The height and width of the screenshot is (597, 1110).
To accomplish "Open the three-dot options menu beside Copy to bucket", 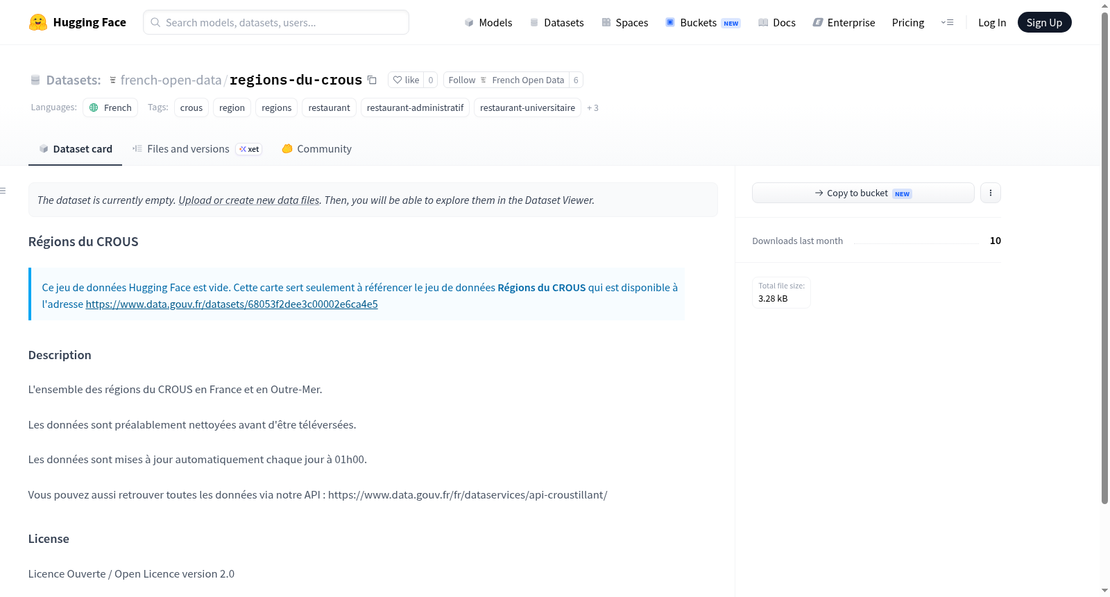I will coord(991,193).
